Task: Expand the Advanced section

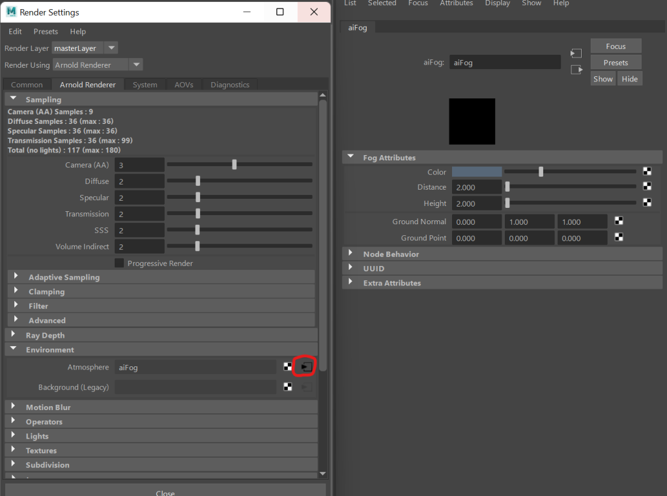Action: tap(16, 319)
